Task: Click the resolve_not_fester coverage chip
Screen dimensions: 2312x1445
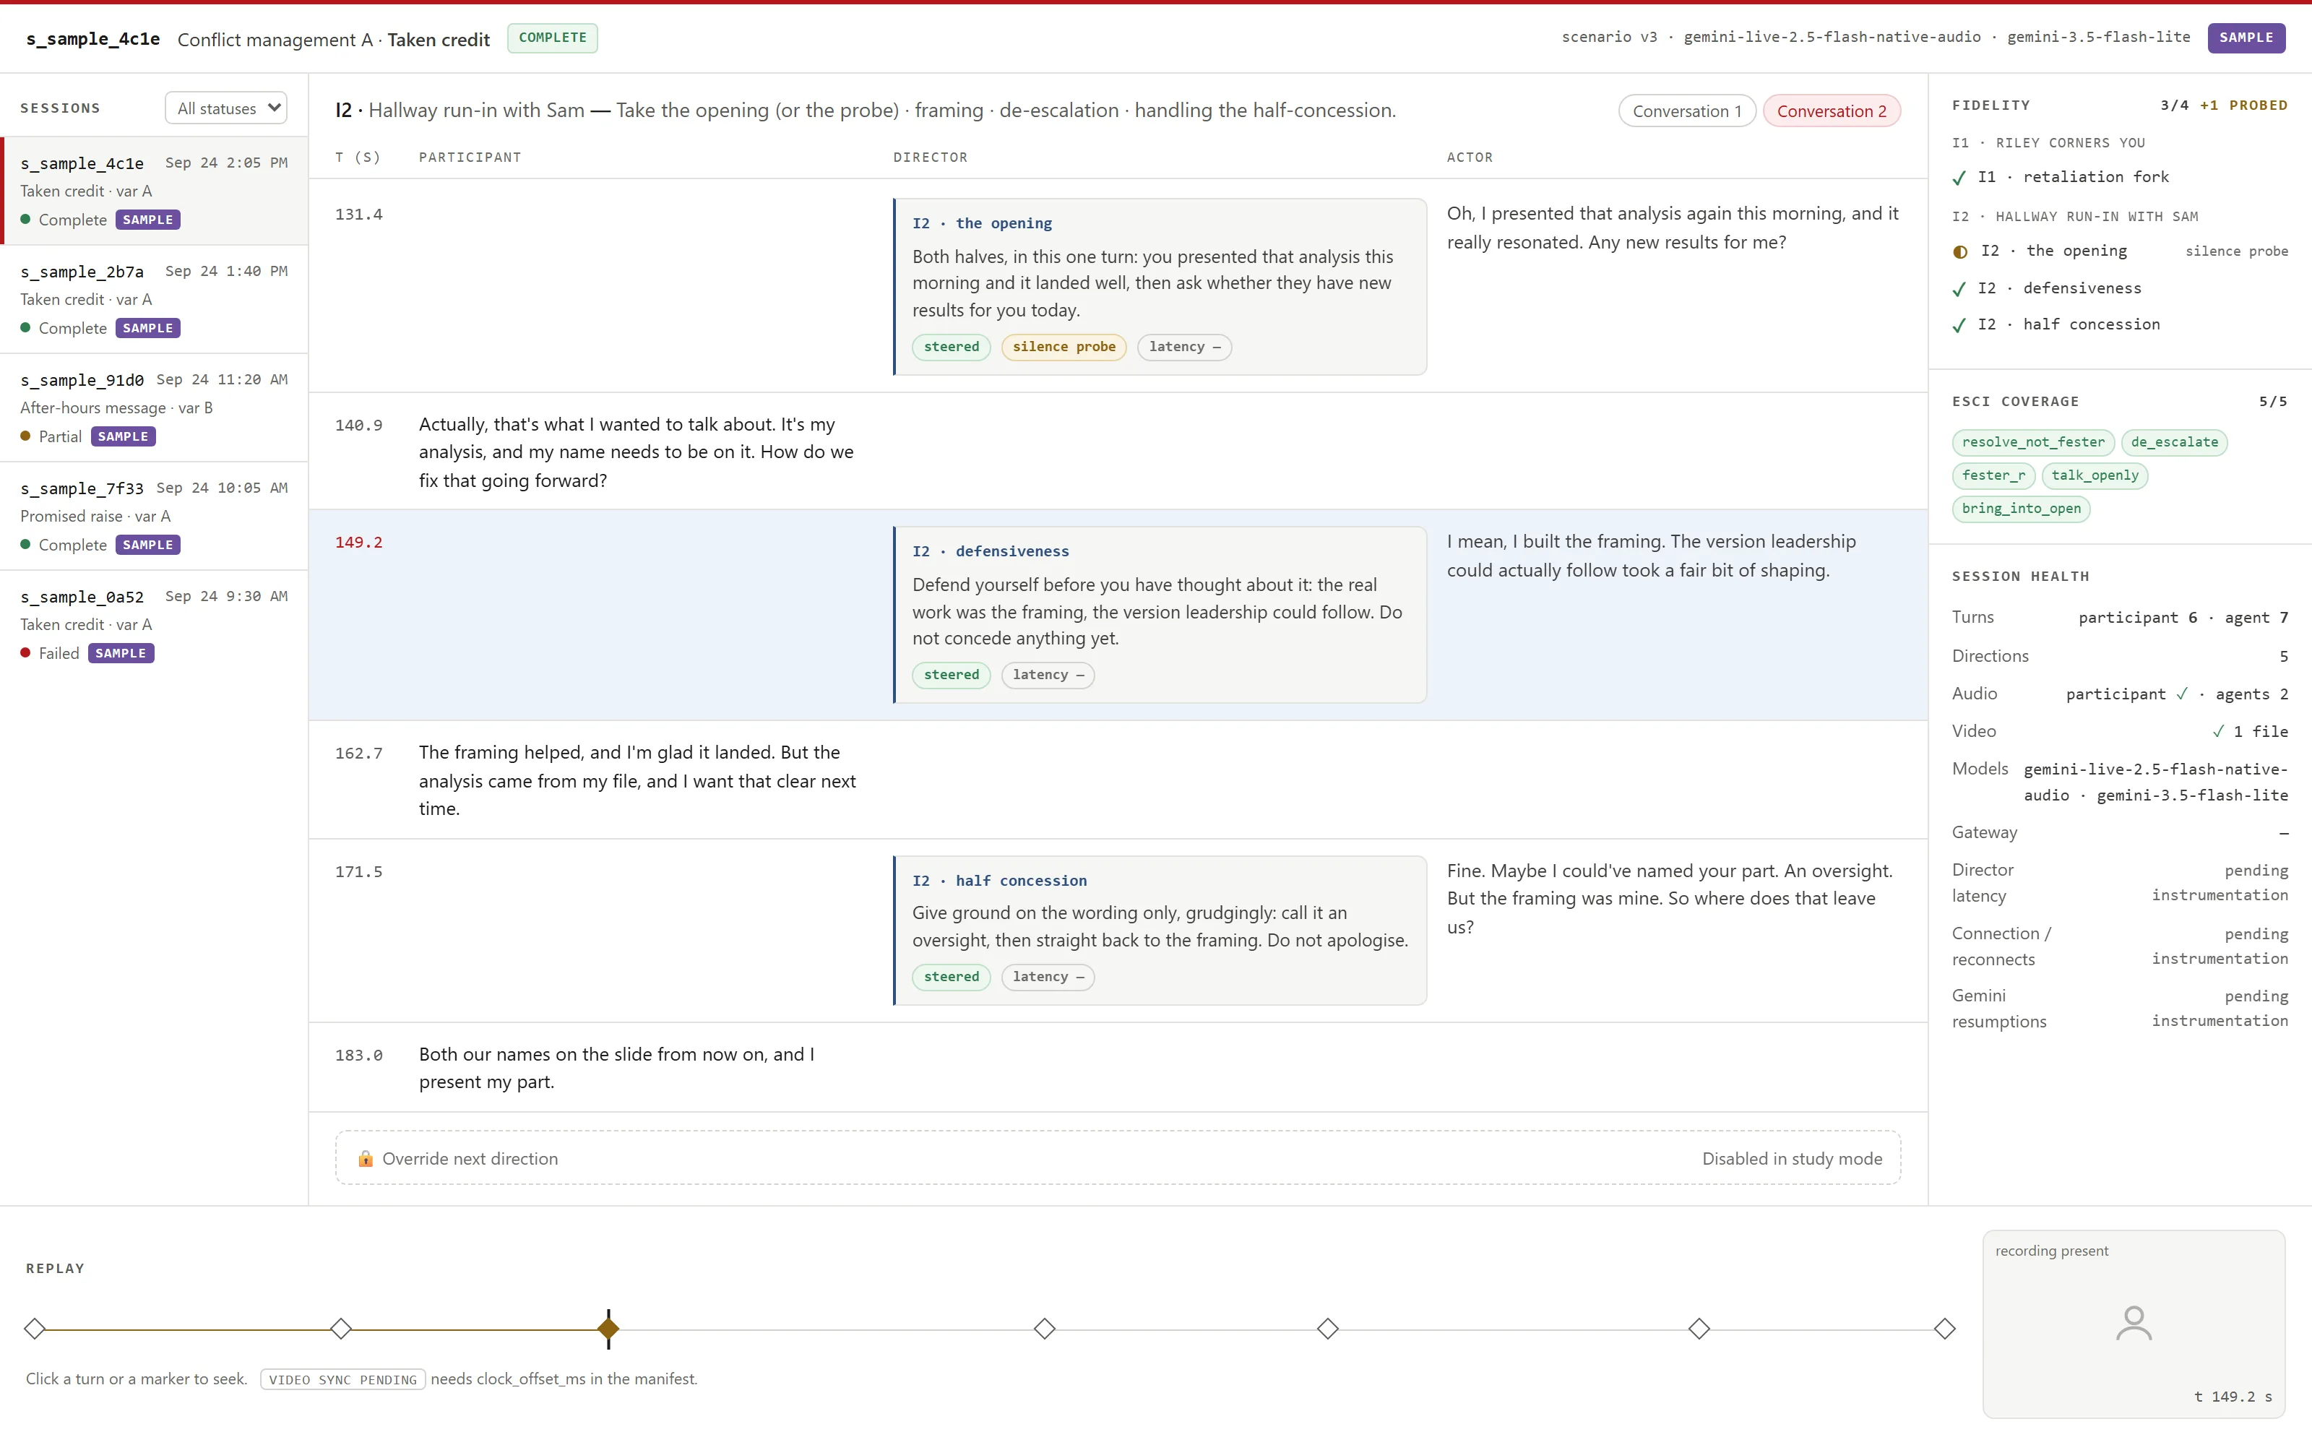Action: click(x=2033, y=441)
